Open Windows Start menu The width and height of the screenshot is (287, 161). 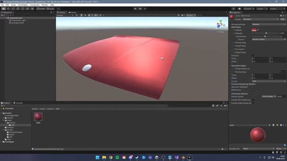(98, 157)
